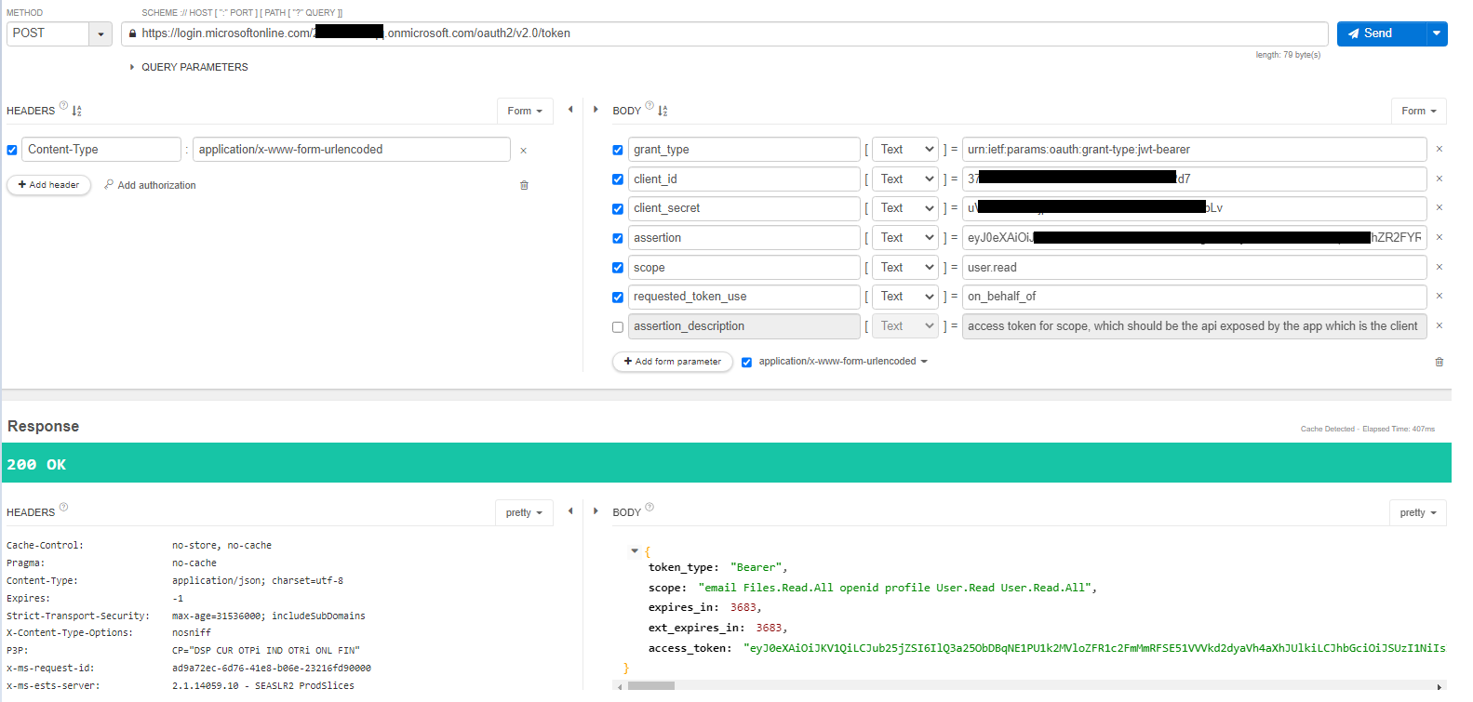Sort body parameters alphabetically icon

(663, 111)
